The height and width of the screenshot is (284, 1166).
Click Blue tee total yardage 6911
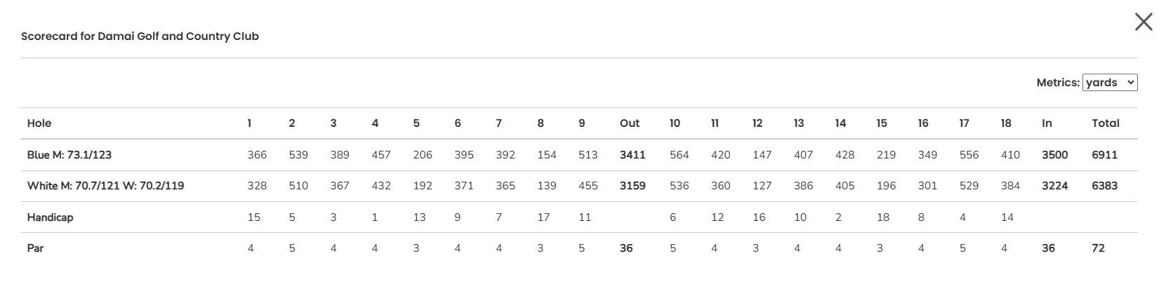(x=1104, y=155)
